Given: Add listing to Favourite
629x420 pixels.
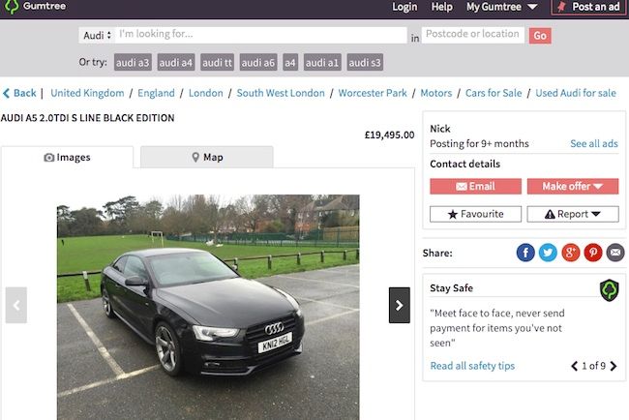Looking at the screenshot, I should (475, 214).
